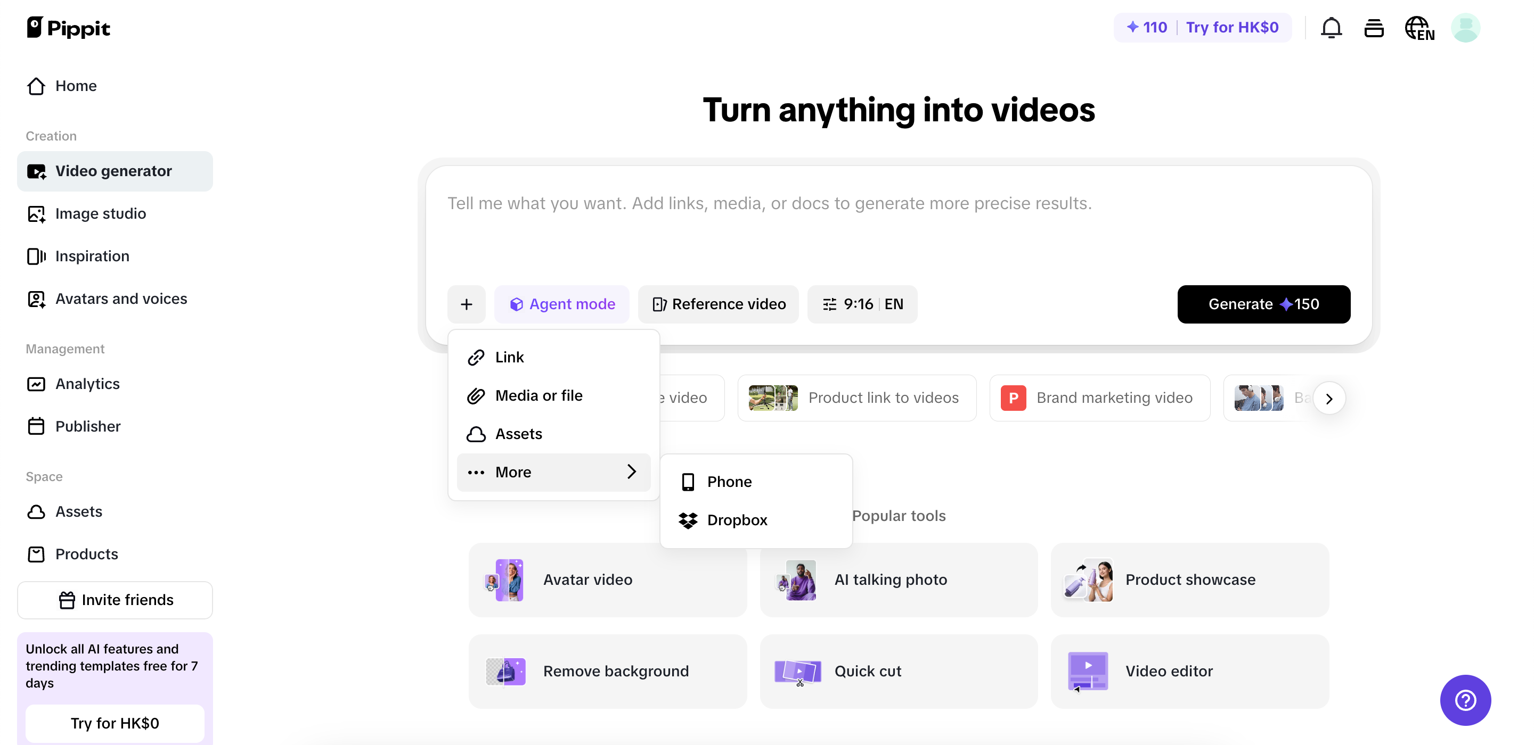1534x745 pixels.
Task: Open Avatars and voices
Action: tap(121, 299)
